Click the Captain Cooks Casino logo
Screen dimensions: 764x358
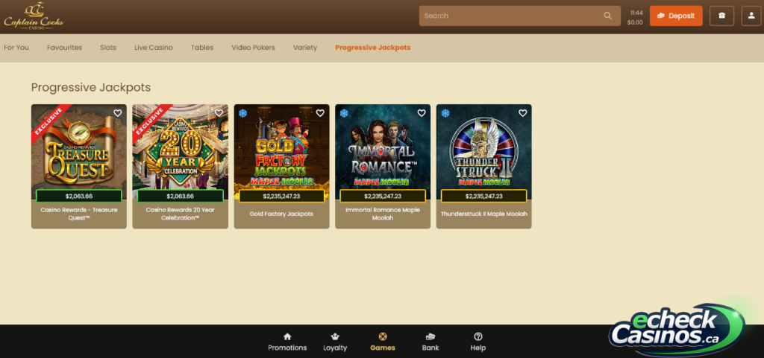tap(34, 16)
